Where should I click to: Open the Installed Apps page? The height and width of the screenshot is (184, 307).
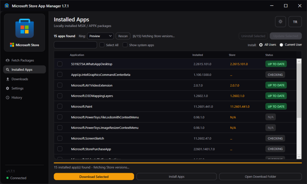click(x=25, y=70)
